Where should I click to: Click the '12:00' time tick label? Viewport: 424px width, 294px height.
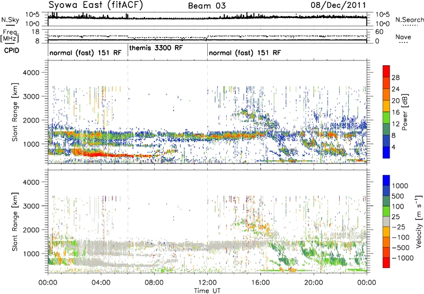coord(207,283)
